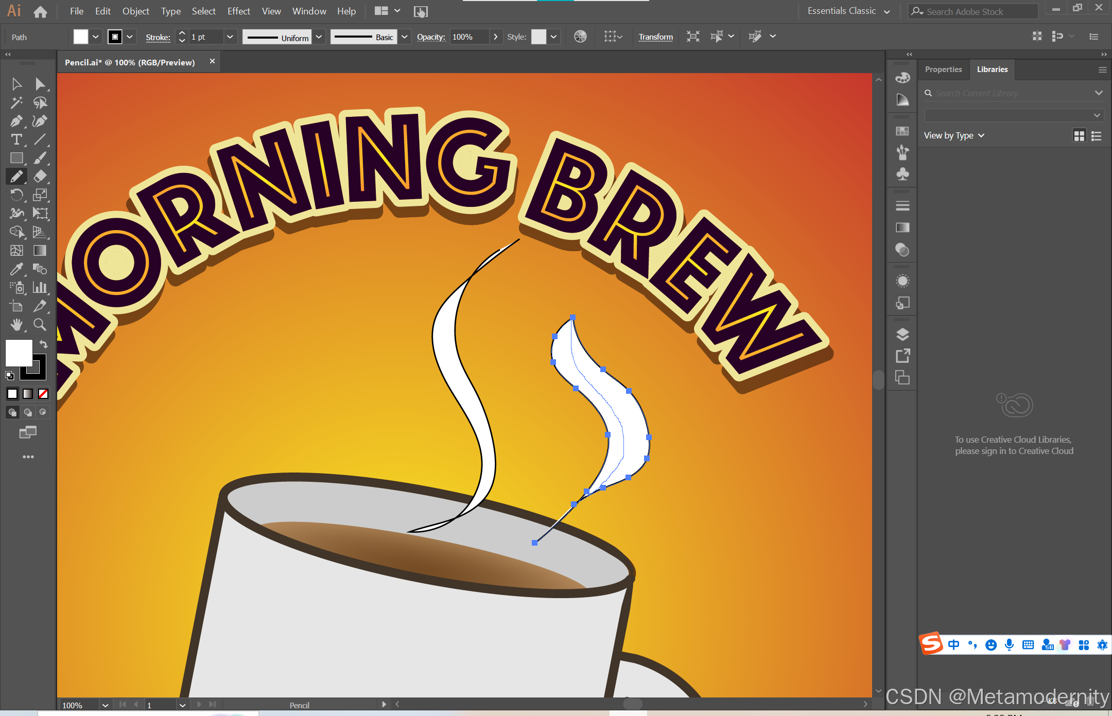Click the underlined Opacity label

[430, 37]
